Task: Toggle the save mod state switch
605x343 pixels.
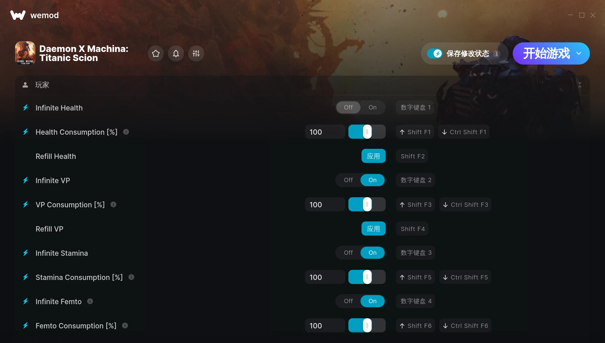Action: click(435, 53)
